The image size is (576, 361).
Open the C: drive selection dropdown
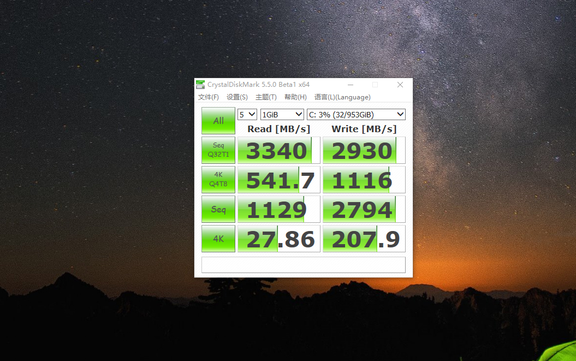coord(356,115)
